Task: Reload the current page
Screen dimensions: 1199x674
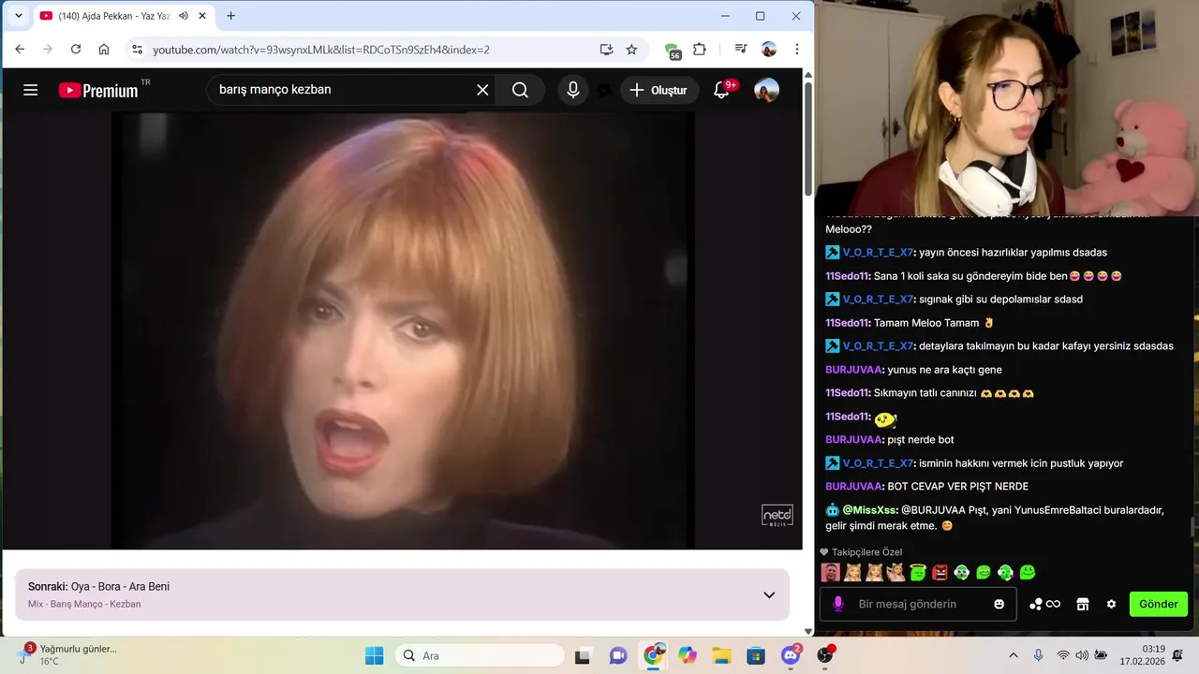Action: 76,50
